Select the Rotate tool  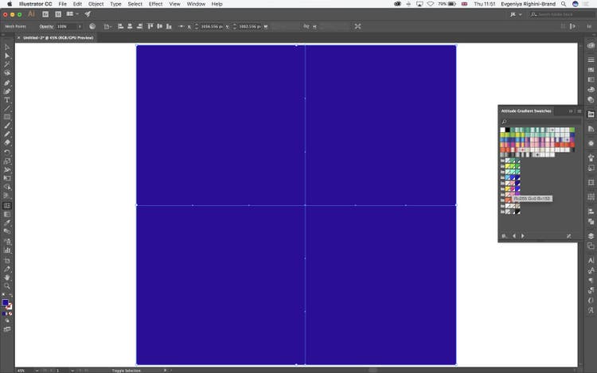coord(7,152)
